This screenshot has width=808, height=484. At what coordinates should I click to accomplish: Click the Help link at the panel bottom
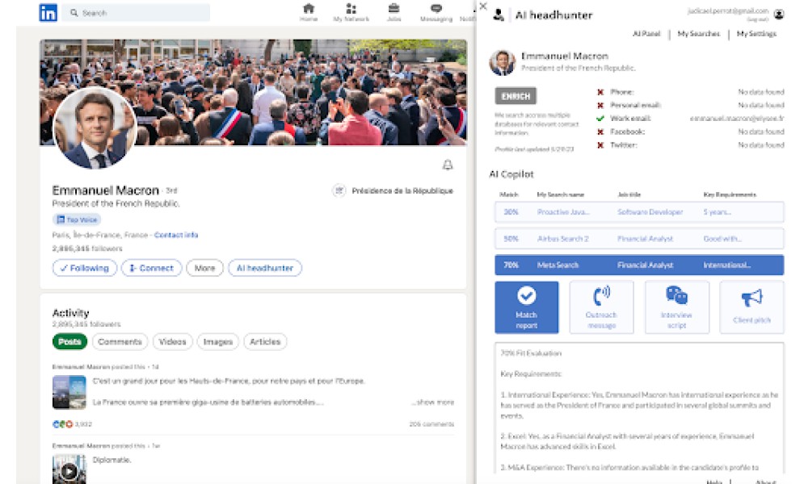pos(714,482)
